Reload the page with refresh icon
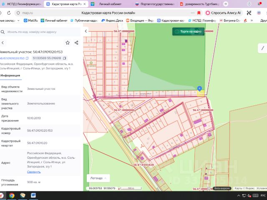Screen dimensions: 267x200 tap(9, 13)
